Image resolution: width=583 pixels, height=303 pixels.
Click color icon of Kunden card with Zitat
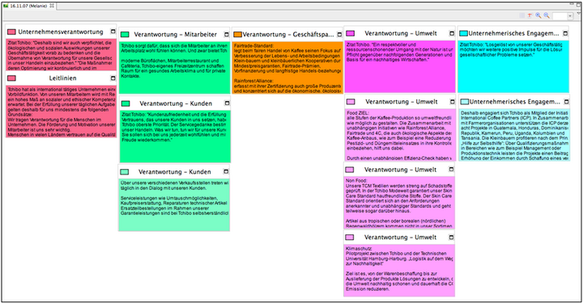(x=126, y=103)
